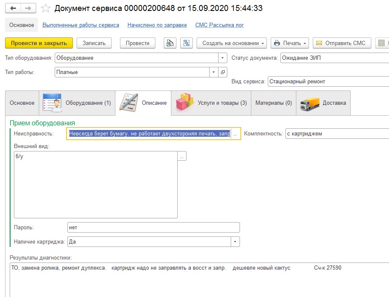Viewport: 389px width, 297px height.
Task: Click the Тип оборудования value field
Action: (x=136, y=58)
